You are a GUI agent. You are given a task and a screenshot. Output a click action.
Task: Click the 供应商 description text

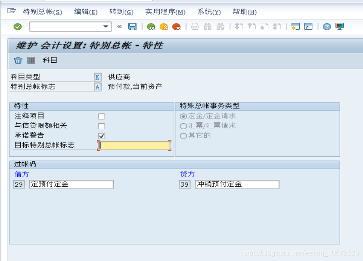point(119,77)
